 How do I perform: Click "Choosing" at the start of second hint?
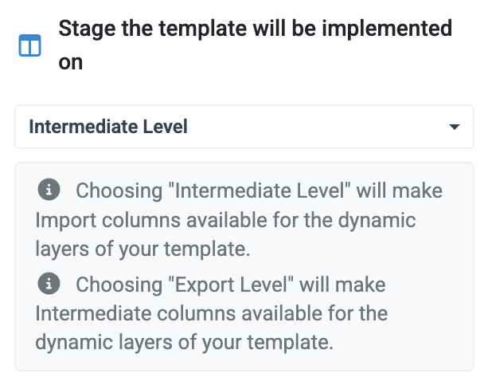[x=119, y=285]
